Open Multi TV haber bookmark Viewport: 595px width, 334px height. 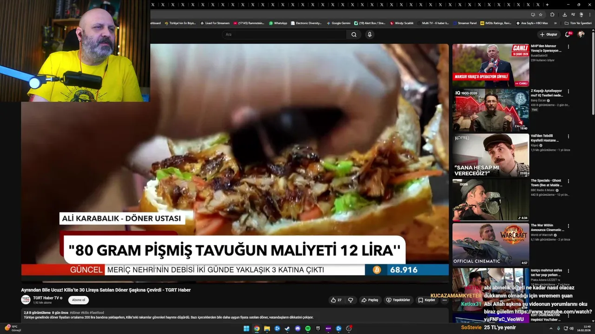433,23
